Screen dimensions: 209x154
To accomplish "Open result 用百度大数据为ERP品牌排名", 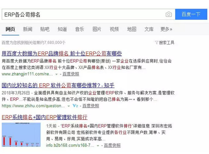I will [62, 53].
